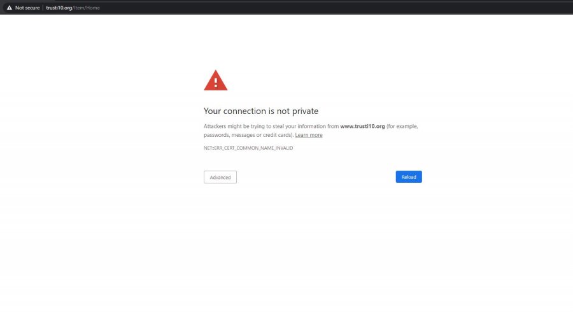This screenshot has height=312, width=573.
Task: Click the NET::ERR_CERT_COMMON_NAME_INVALID error code
Action: click(248, 148)
